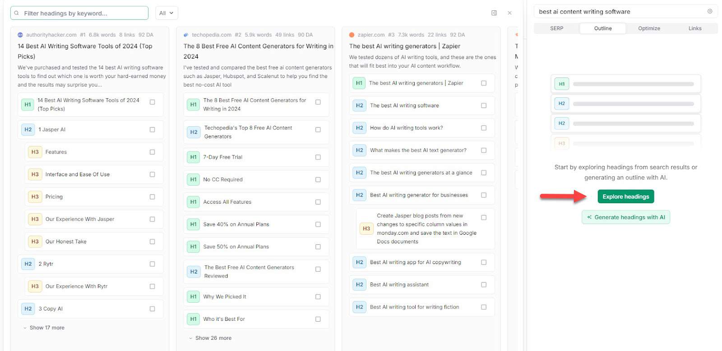The width and height of the screenshot is (722, 351).
Task: Check the box for 1 Jasper AI heading
Action: coord(152,130)
